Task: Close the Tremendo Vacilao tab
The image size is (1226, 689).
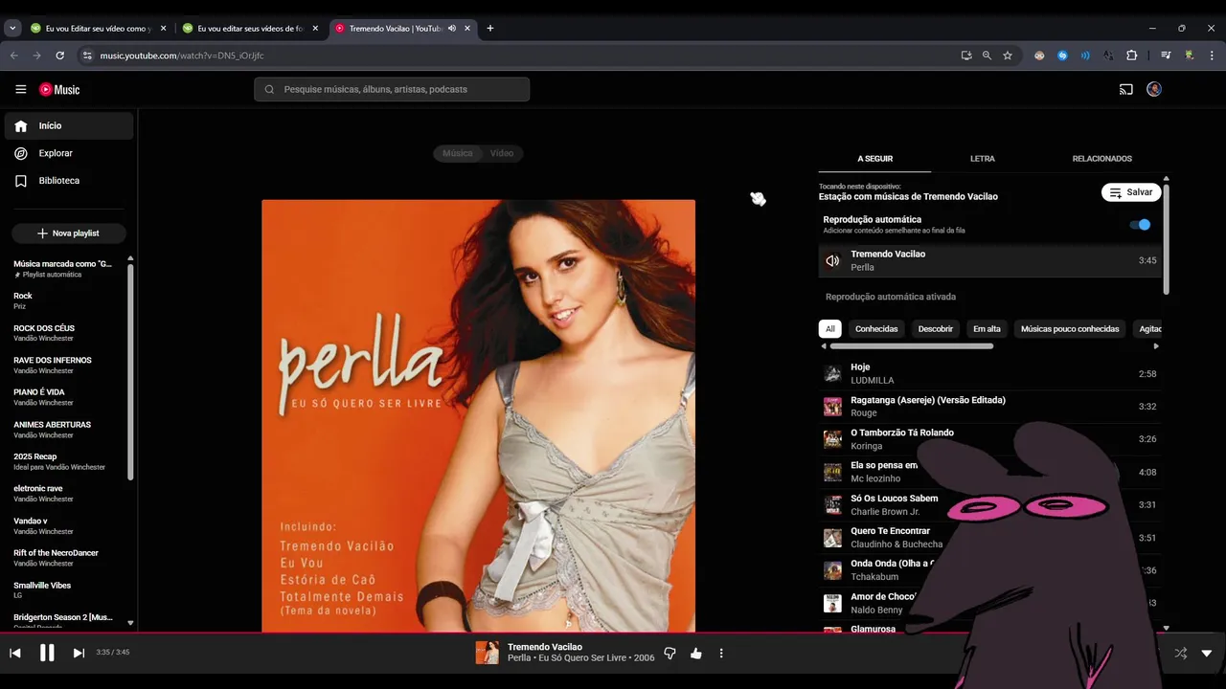Action: coord(467,28)
